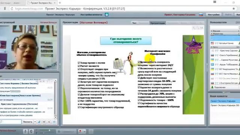This screenshot has height=135, width=240.
Task: Bookmark this page with the star icon
Action: (x=234, y=9)
